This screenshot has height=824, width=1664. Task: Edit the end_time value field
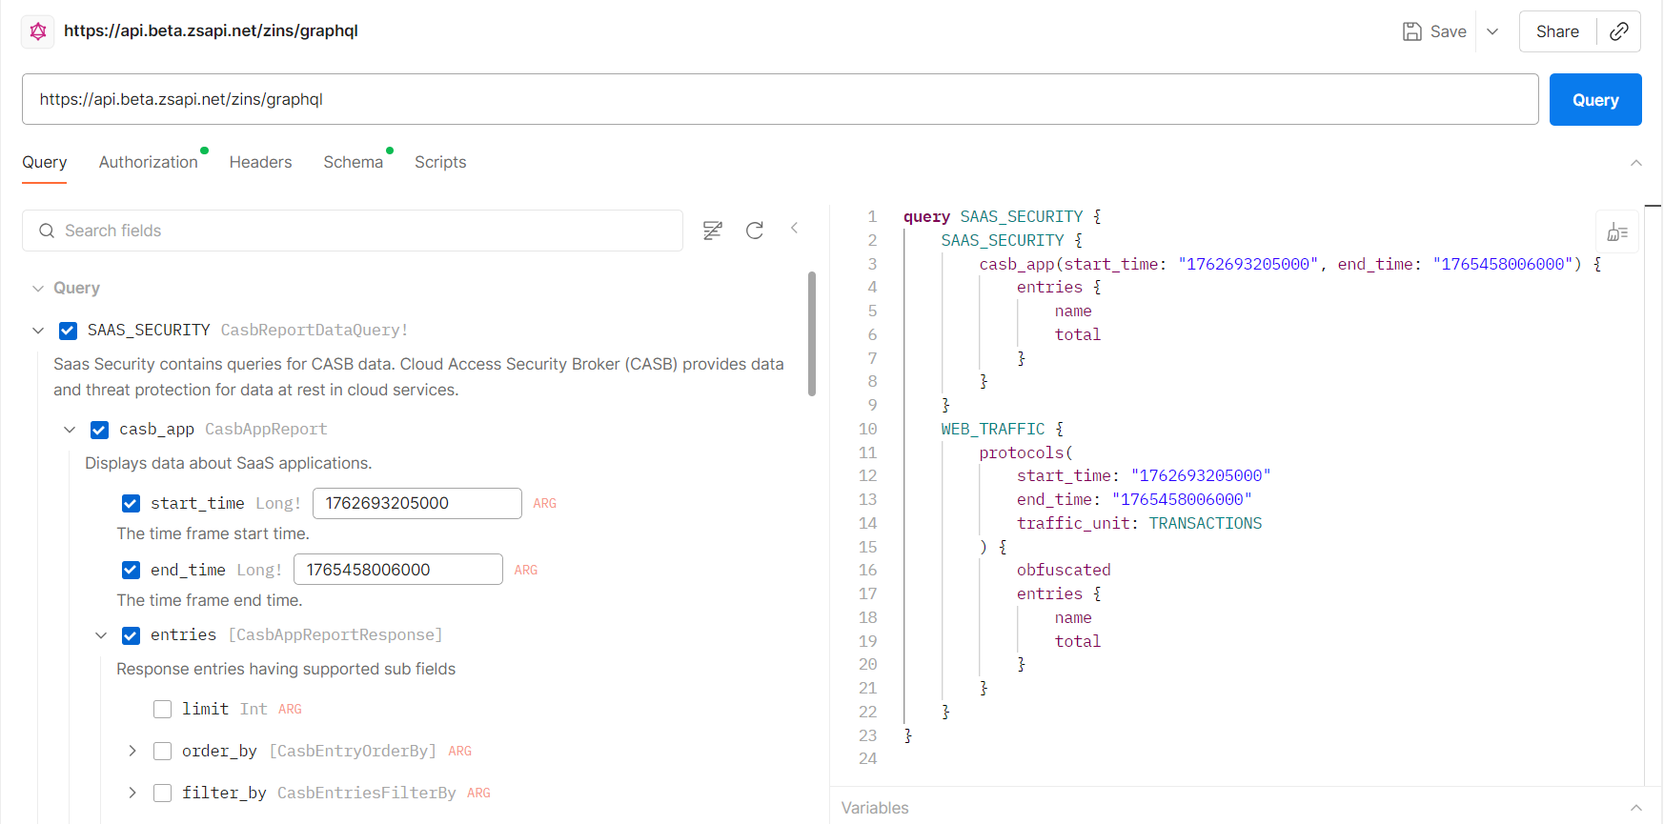398,570
